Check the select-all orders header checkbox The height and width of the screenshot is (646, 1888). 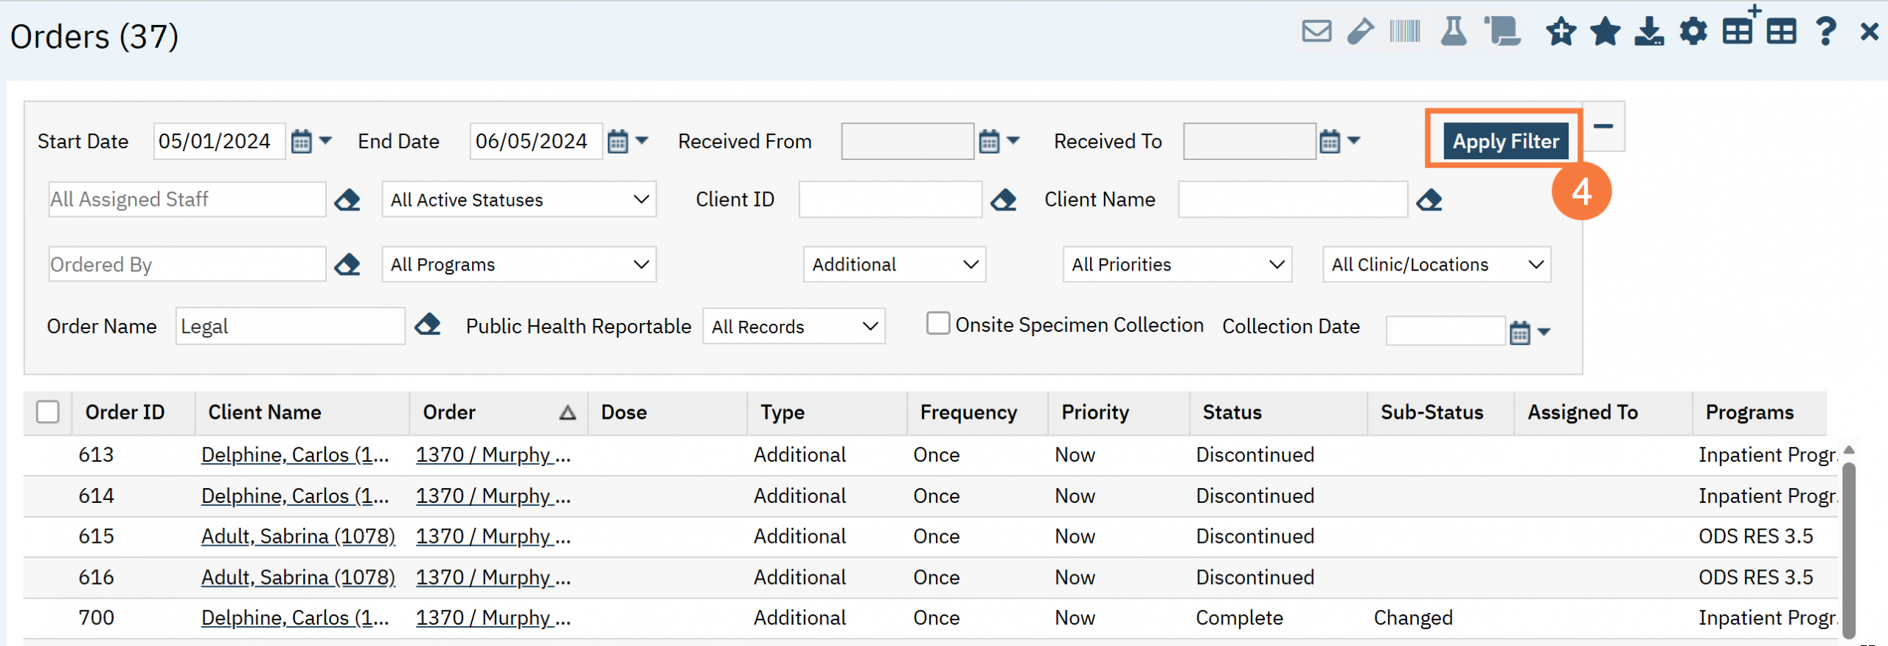[48, 412]
